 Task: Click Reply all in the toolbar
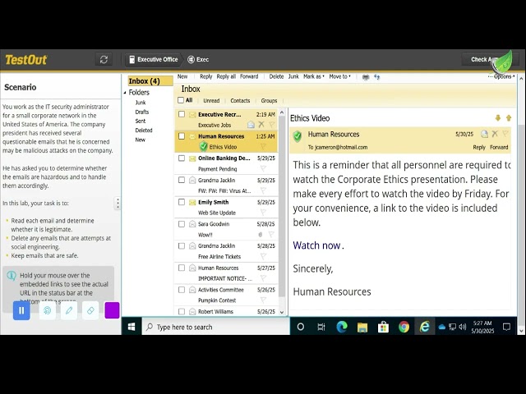[x=226, y=76]
